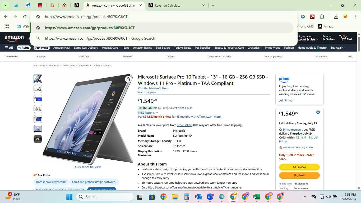Open Rufus assistant button
The image size is (361, 203).
pyautogui.click(x=24, y=48)
